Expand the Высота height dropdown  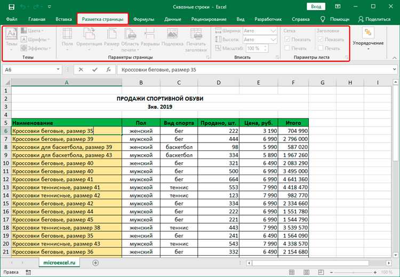point(273,39)
